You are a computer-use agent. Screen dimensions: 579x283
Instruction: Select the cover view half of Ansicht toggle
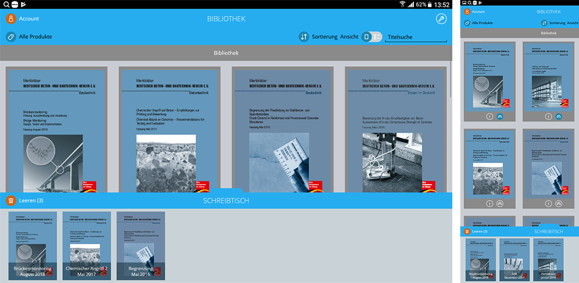366,37
